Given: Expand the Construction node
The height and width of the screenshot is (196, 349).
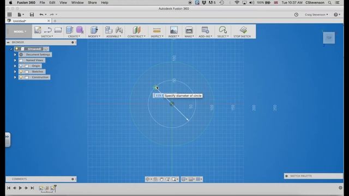Looking at the screenshot, I should pos(15,77).
